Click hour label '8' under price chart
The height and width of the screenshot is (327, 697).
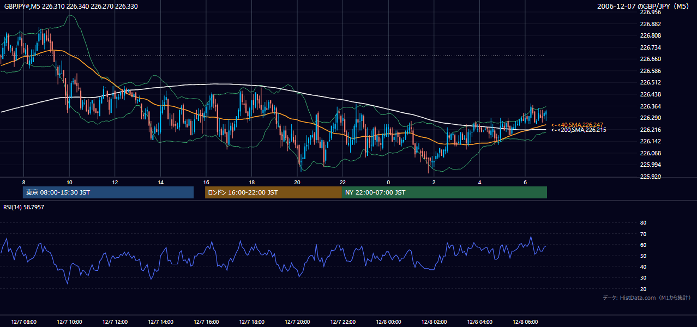point(23,182)
